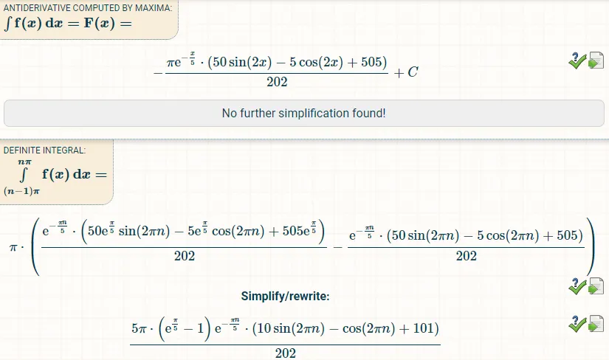The width and height of the screenshot is (609, 360).
Task: Select the second fraction after the minus sign
Action: tap(466, 244)
